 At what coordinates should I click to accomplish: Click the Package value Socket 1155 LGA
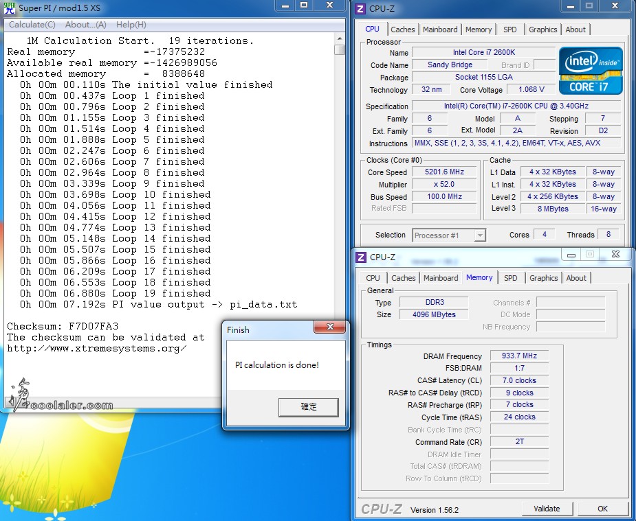pos(483,77)
